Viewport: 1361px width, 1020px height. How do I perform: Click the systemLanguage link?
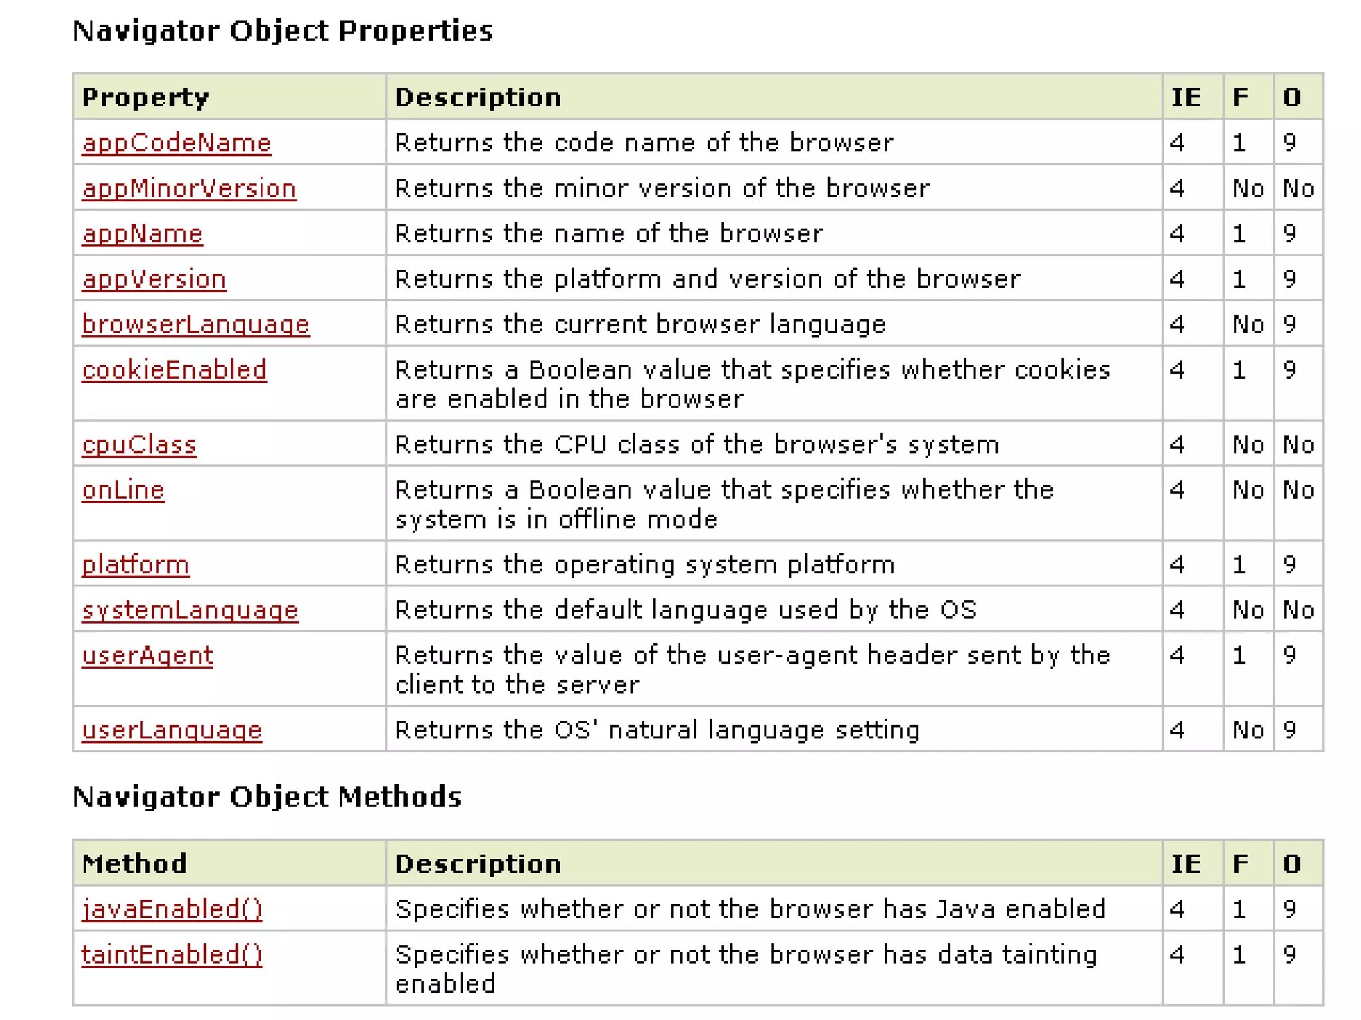click(190, 610)
